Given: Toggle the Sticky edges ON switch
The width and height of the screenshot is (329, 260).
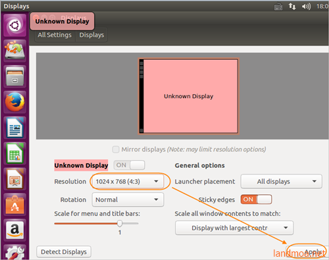Looking at the screenshot, I should (x=256, y=199).
